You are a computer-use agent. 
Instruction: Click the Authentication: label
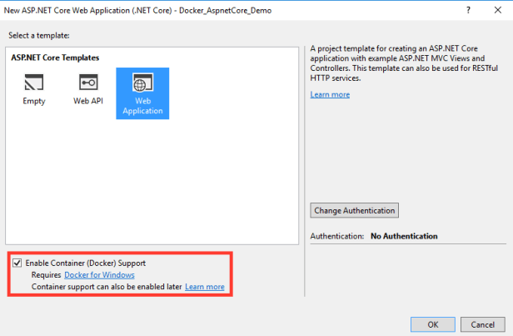pyautogui.click(x=337, y=236)
